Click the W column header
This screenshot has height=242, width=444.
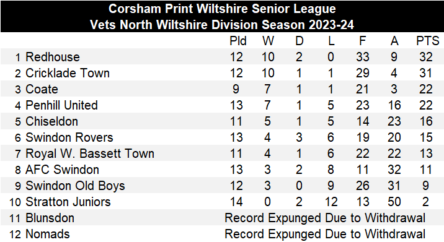(268, 41)
